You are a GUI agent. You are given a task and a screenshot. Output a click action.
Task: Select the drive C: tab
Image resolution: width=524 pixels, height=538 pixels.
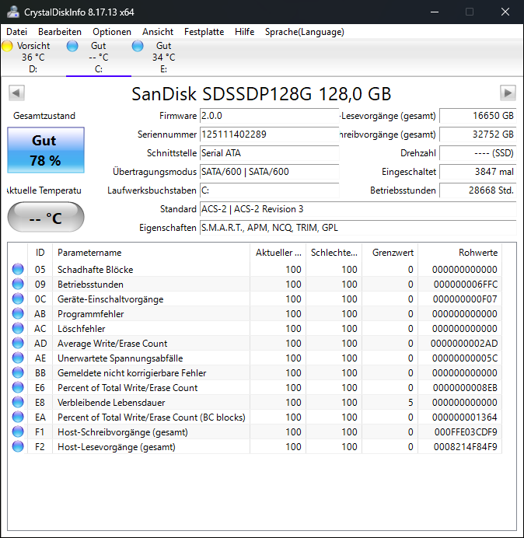99,57
